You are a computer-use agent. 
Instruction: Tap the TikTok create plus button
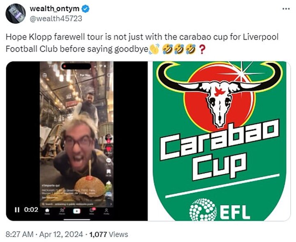coord(76,211)
